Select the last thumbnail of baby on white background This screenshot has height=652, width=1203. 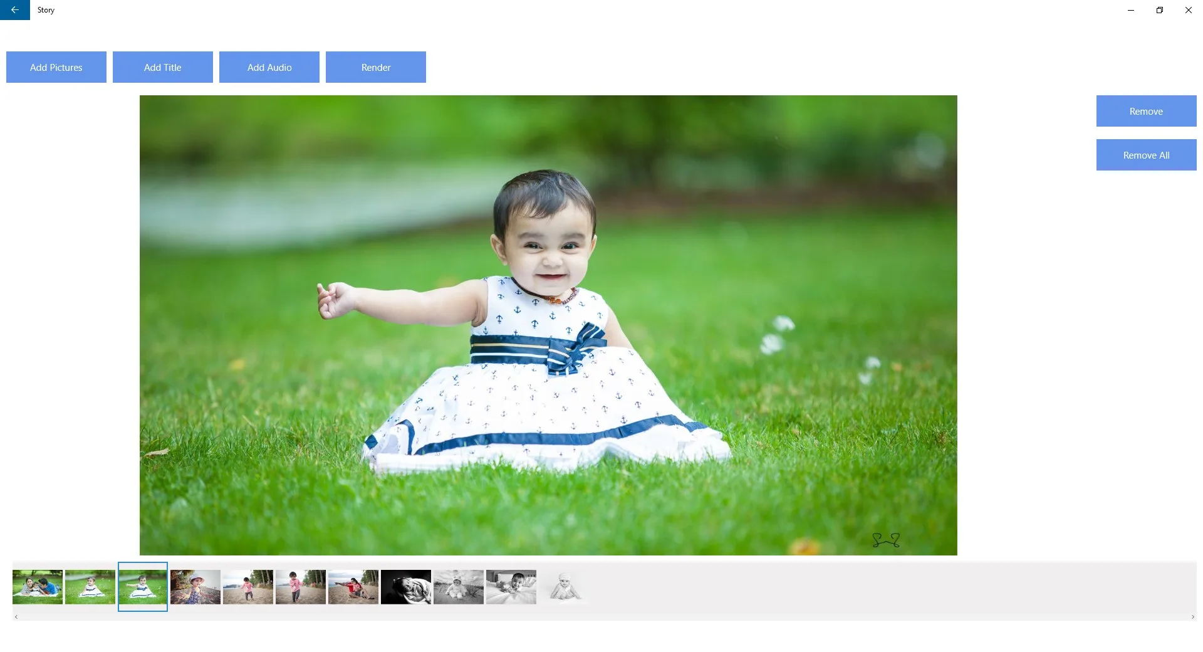(564, 587)
